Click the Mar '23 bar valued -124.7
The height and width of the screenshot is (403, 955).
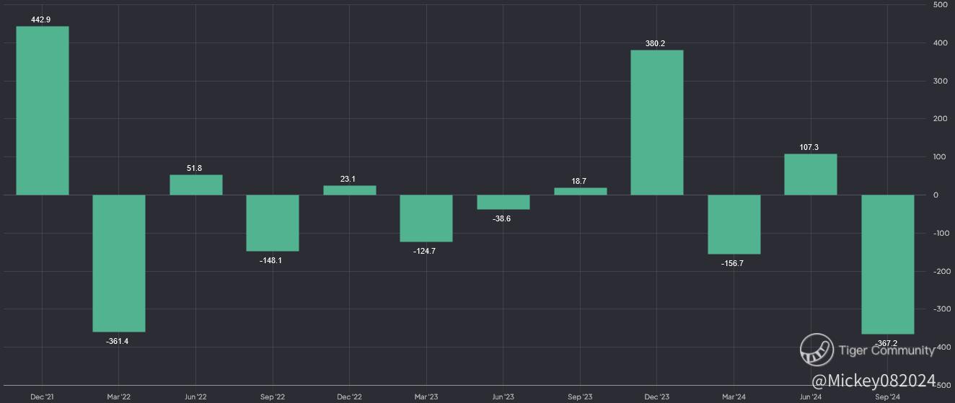point(426,218)
